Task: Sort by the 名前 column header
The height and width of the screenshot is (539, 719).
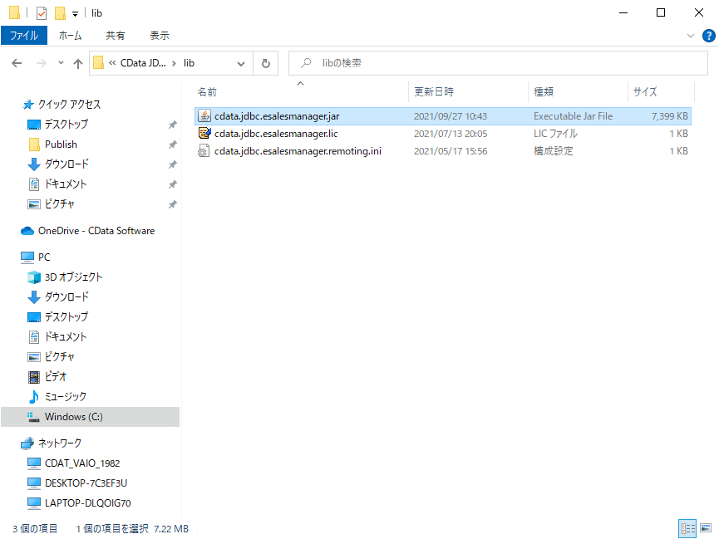Action: pyautogui.click(x=207, y=91)
